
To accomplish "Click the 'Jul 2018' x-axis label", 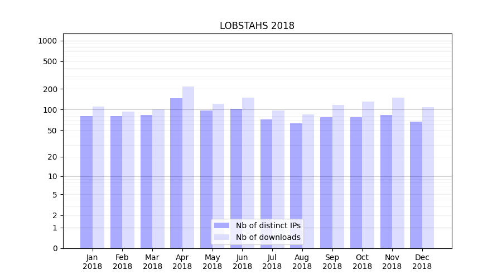I will [272, 262].
